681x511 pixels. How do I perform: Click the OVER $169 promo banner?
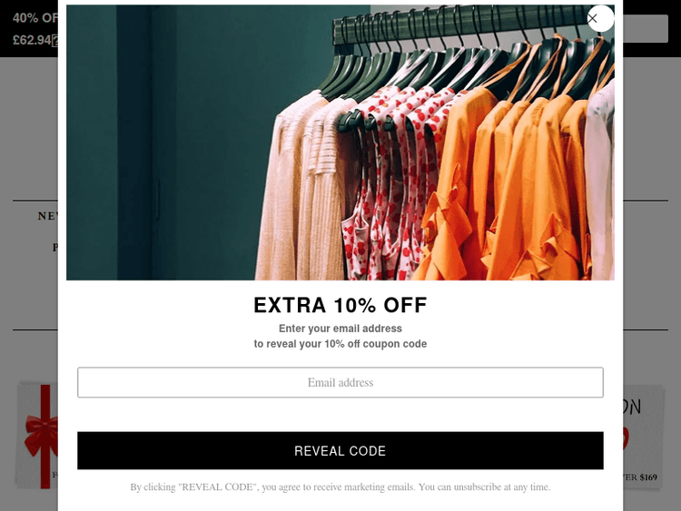coord(644,437)
